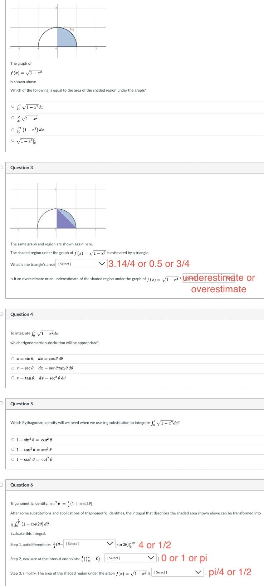
Task: Click 'The same graph and region are shown again here.'
Action: (x=52, y=244)
